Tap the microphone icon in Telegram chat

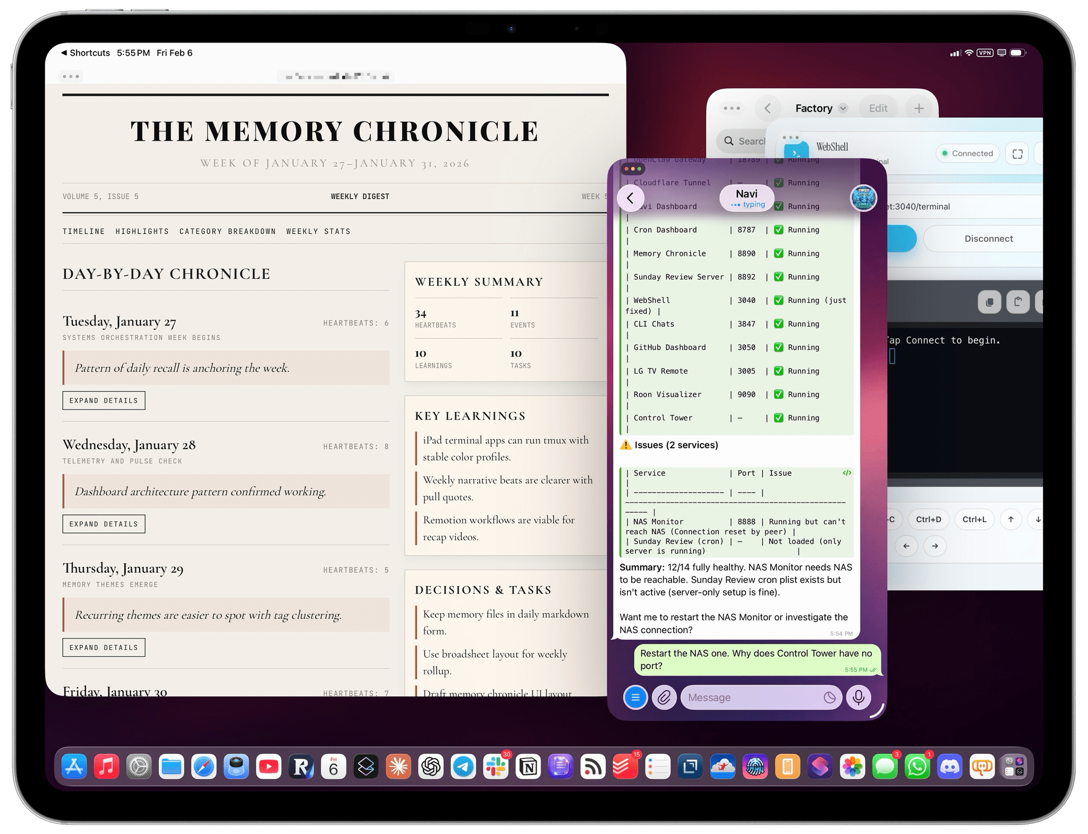click(858, 697)
